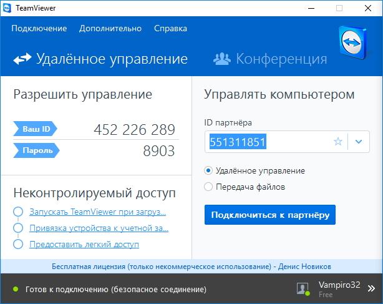
Task: Open the partner ID history dropdown arrow
Action: point(359,142)
